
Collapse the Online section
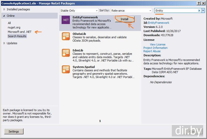tap(4, 16)
